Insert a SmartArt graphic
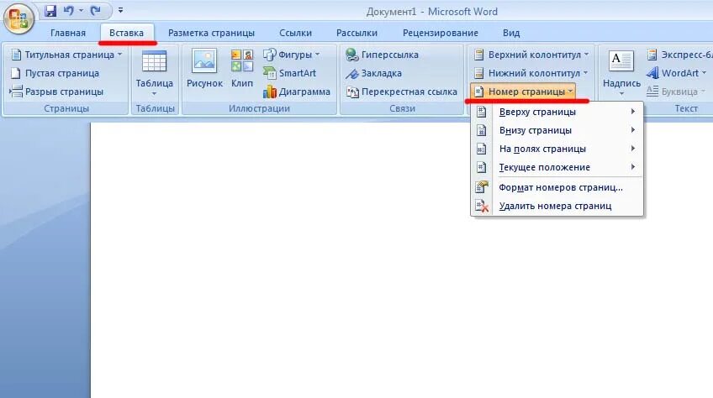Screen dimensions: 713x398 [289, 73]
